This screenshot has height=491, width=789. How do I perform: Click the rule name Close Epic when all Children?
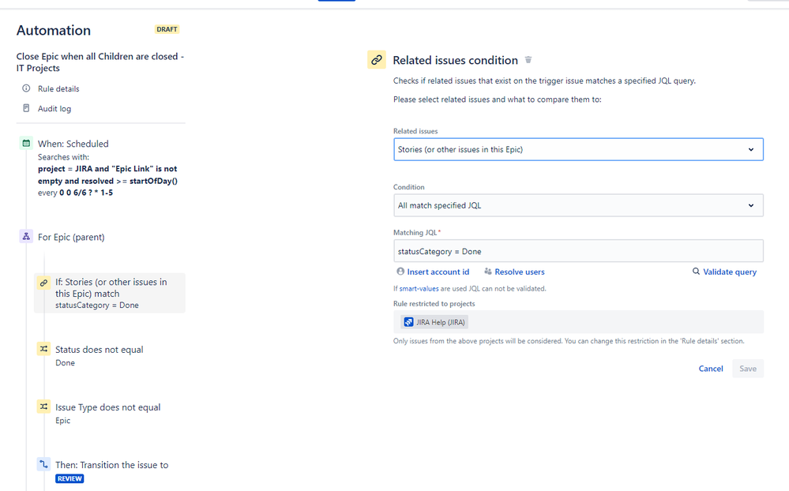click(100, 62)
